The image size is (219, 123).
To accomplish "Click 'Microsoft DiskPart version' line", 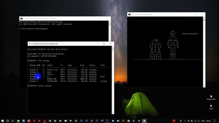I will click(48, 49).
